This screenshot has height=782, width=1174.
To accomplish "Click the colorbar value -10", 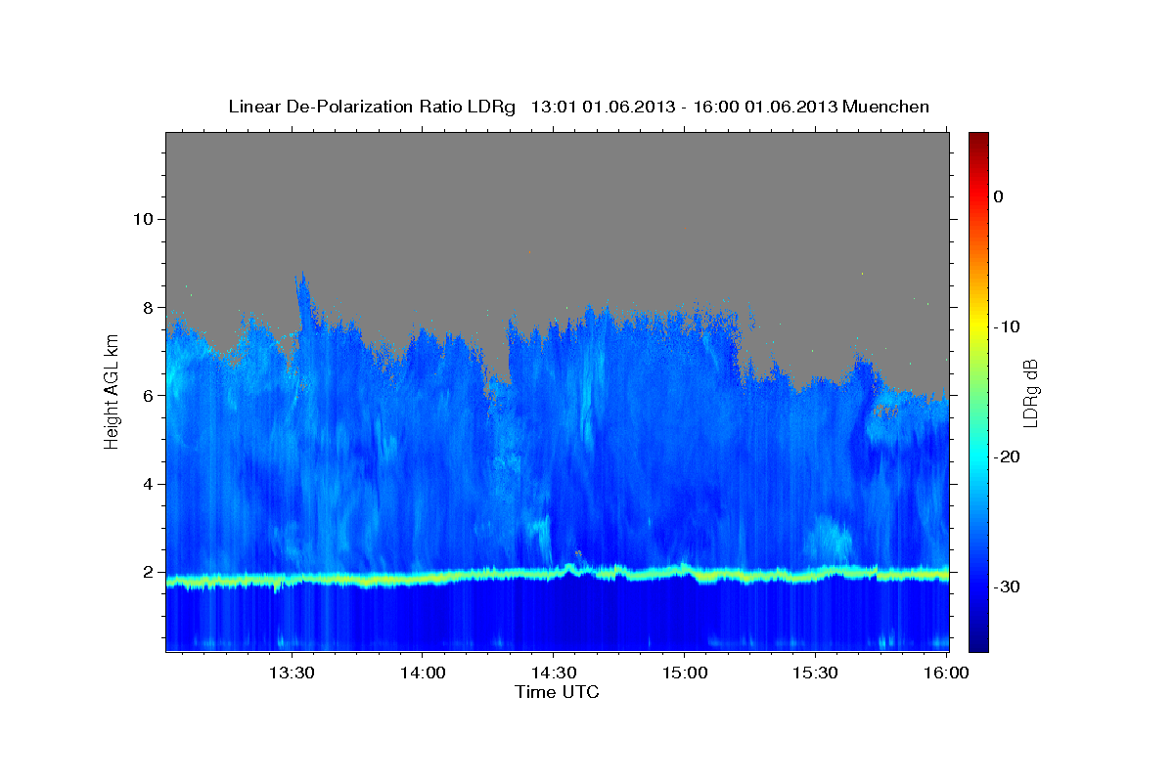I will (1007, 326).
